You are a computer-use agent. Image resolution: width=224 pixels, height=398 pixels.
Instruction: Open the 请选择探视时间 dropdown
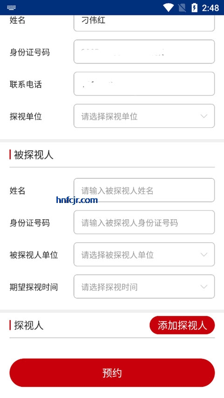point(144,286)
